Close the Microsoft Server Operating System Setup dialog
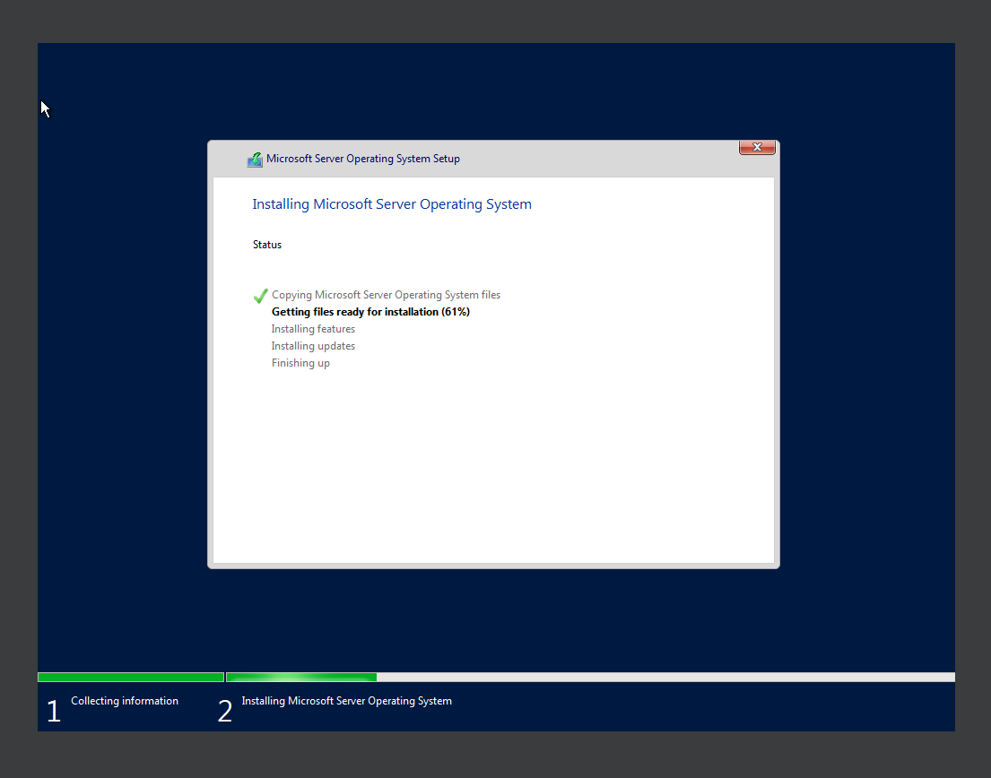The image size is (991, 778). 757,147
